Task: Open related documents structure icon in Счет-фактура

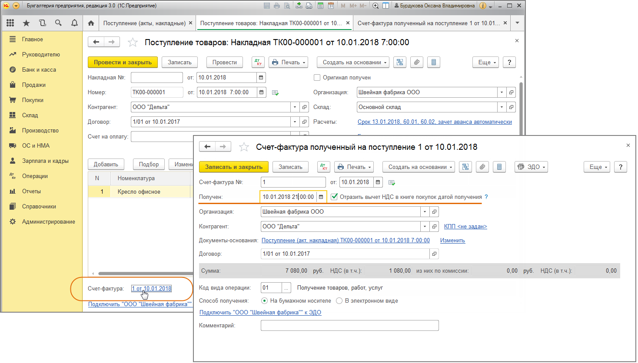Action: click(x=465, y=167)
